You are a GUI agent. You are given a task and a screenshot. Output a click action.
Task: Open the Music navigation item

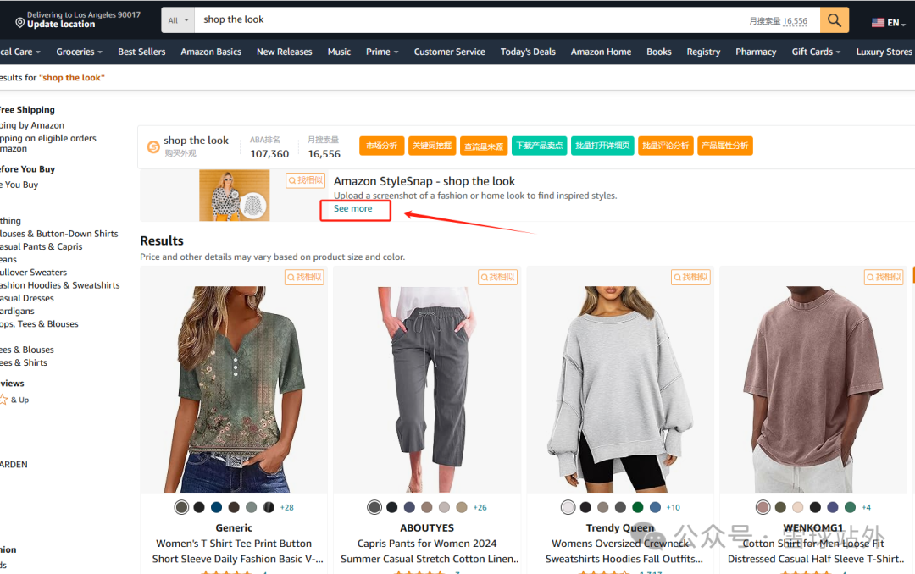point(339,52)
